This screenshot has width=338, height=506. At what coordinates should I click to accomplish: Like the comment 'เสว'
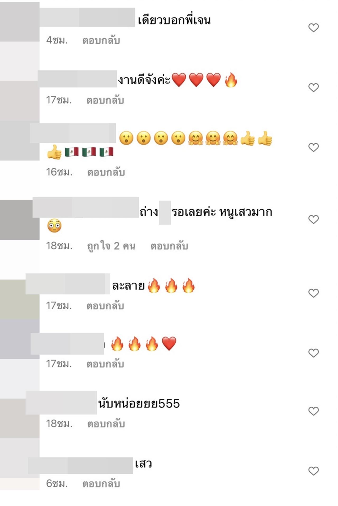(x=313, y=471)
